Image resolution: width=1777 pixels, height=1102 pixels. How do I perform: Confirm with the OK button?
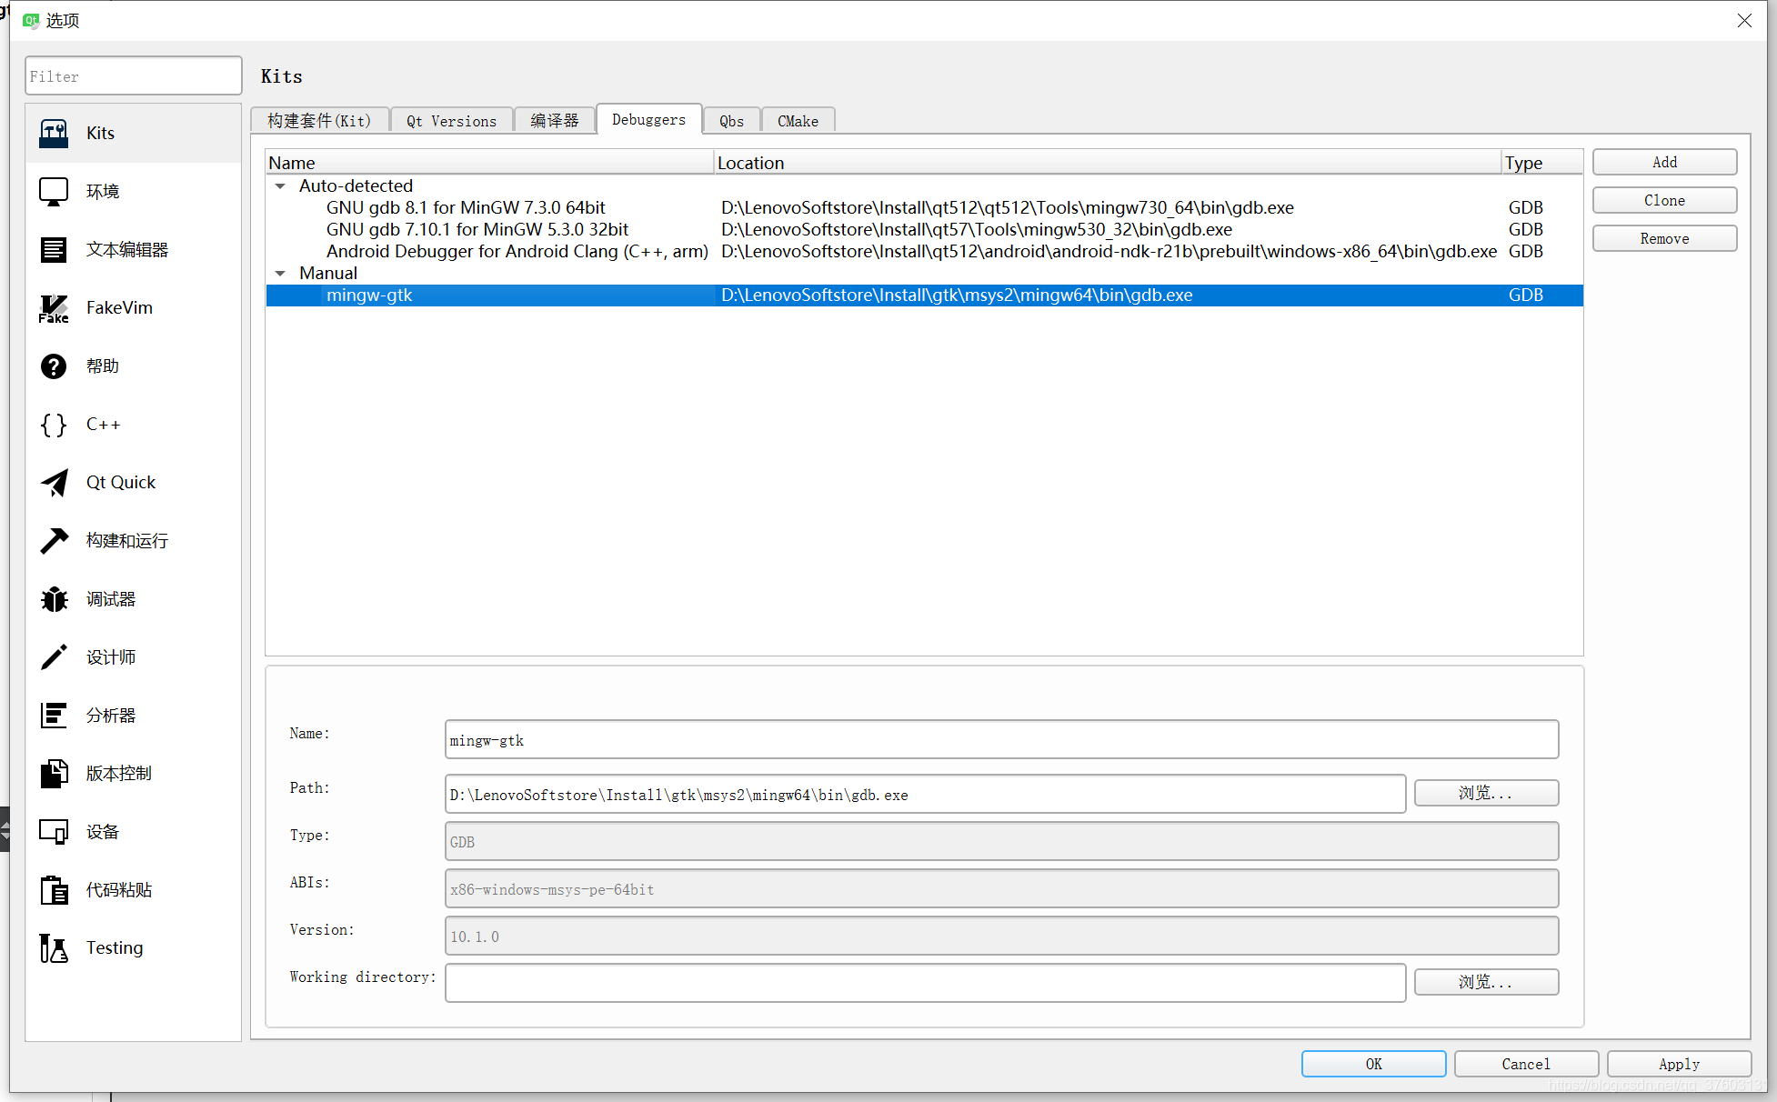[1373, 1064]
